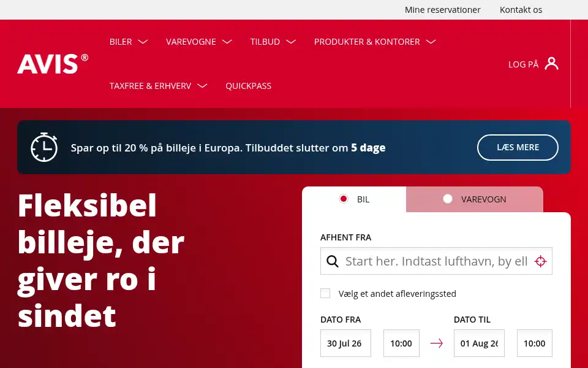The height and width of the screenshot is (368, 588).
Task: Click the LÆS MERE button
Action: pos(518,147)
